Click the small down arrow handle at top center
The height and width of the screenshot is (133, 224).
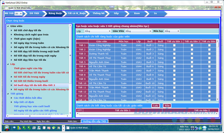112,7
